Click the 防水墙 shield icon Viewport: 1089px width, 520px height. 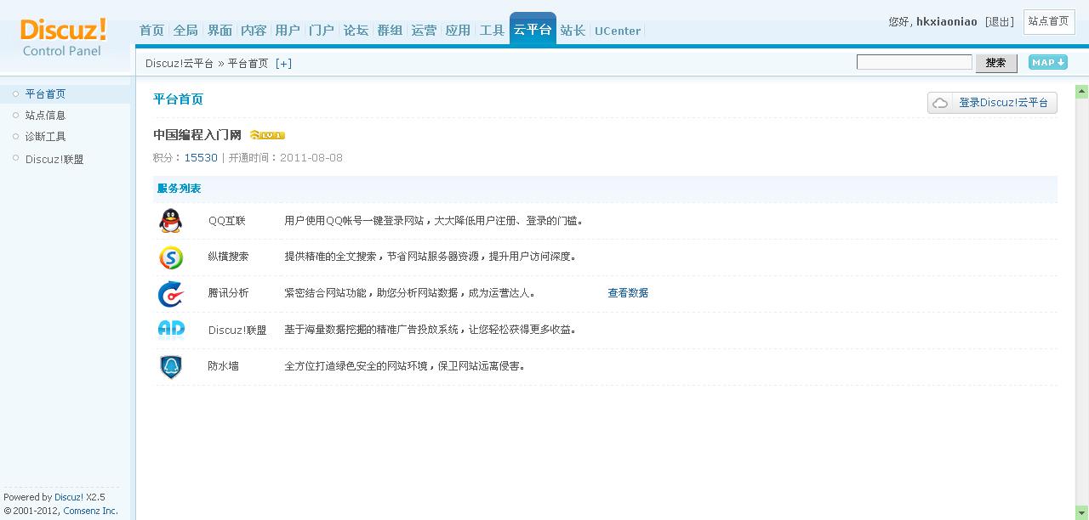coord(171,366)
